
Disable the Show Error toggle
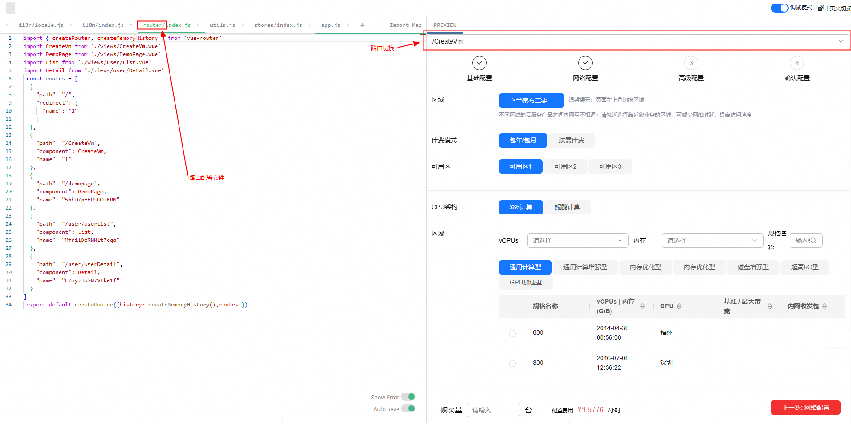coord(408,397)
